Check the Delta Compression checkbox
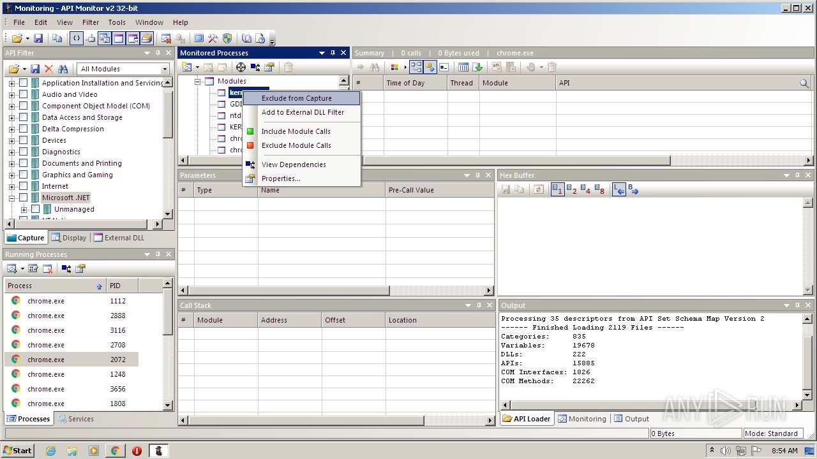Image resolution: width=817 pixels, height=459 pixels. pos(23,129)
